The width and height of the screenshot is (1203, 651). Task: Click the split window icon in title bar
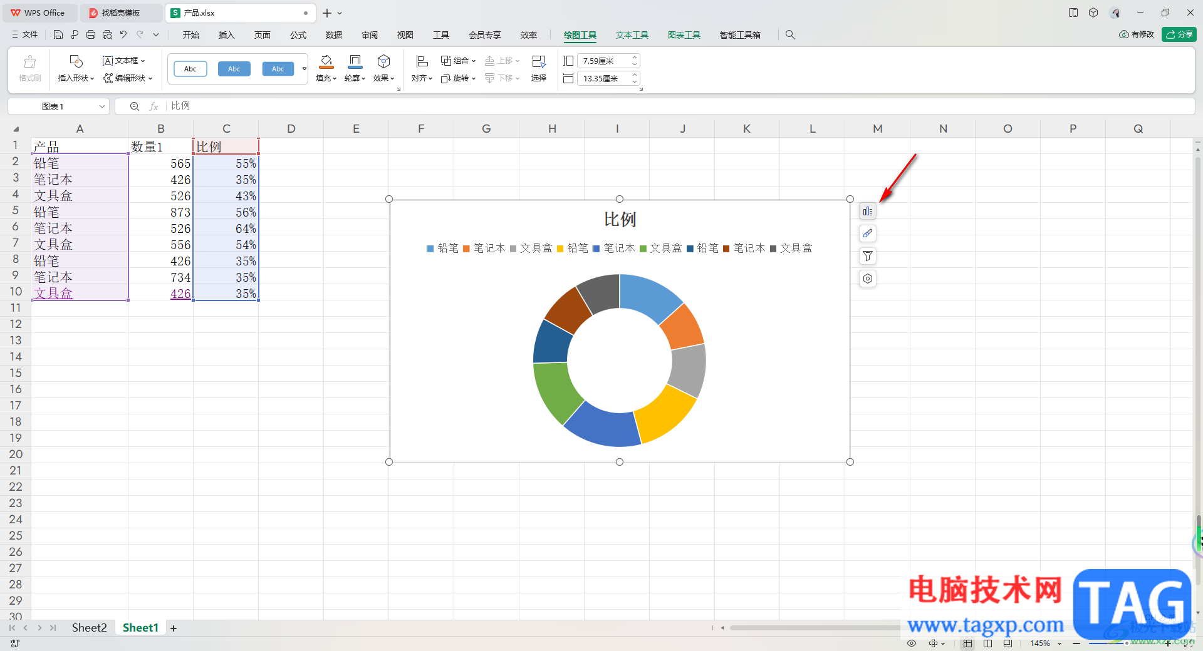click(x=1073, y=13)
